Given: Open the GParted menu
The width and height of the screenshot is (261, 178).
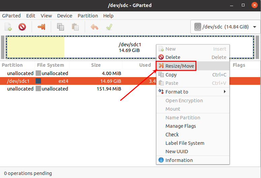Looking at the screenshot, I should tap(11, 16).
